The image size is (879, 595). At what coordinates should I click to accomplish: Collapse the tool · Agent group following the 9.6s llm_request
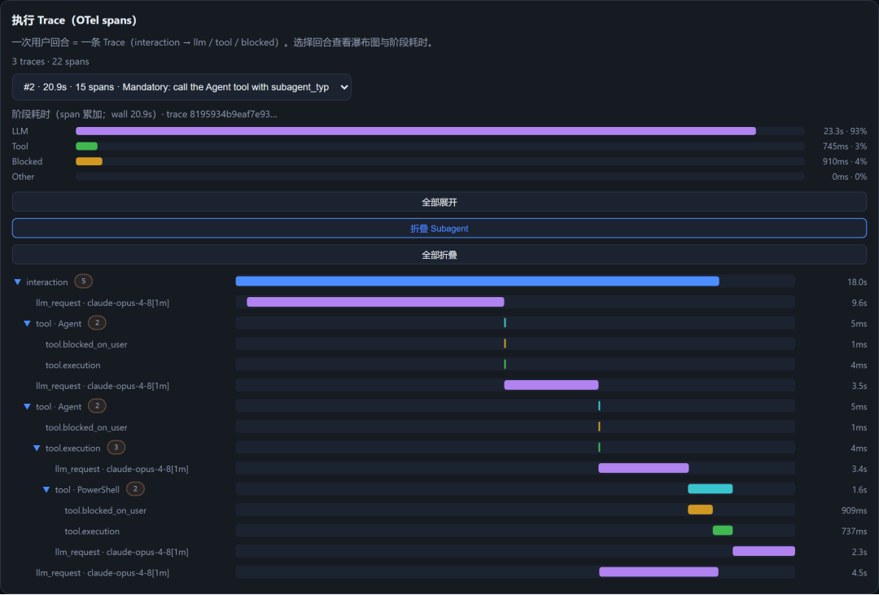tap(27, 324)
